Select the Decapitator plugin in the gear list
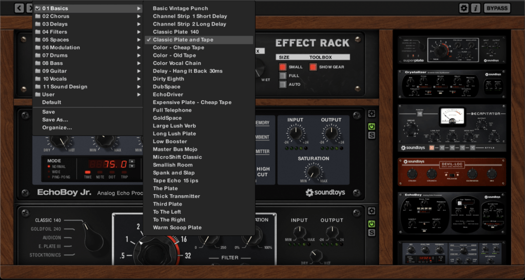 click(451, 128)
